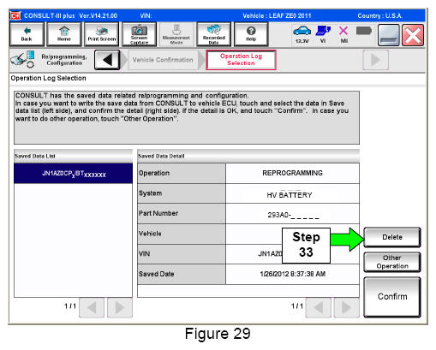Select saved data entry JN1AZ0CP
Image resolution: width=436 pixels, height=350 pixels.
(74, 174)
